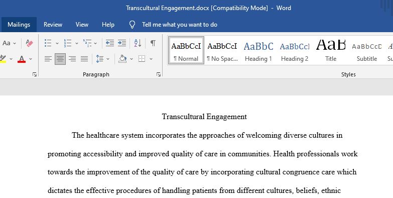The height and width of the screenshot is (198, 393).
Task: Sort the selected text alphabetically
Action: (x=138, y=43)
